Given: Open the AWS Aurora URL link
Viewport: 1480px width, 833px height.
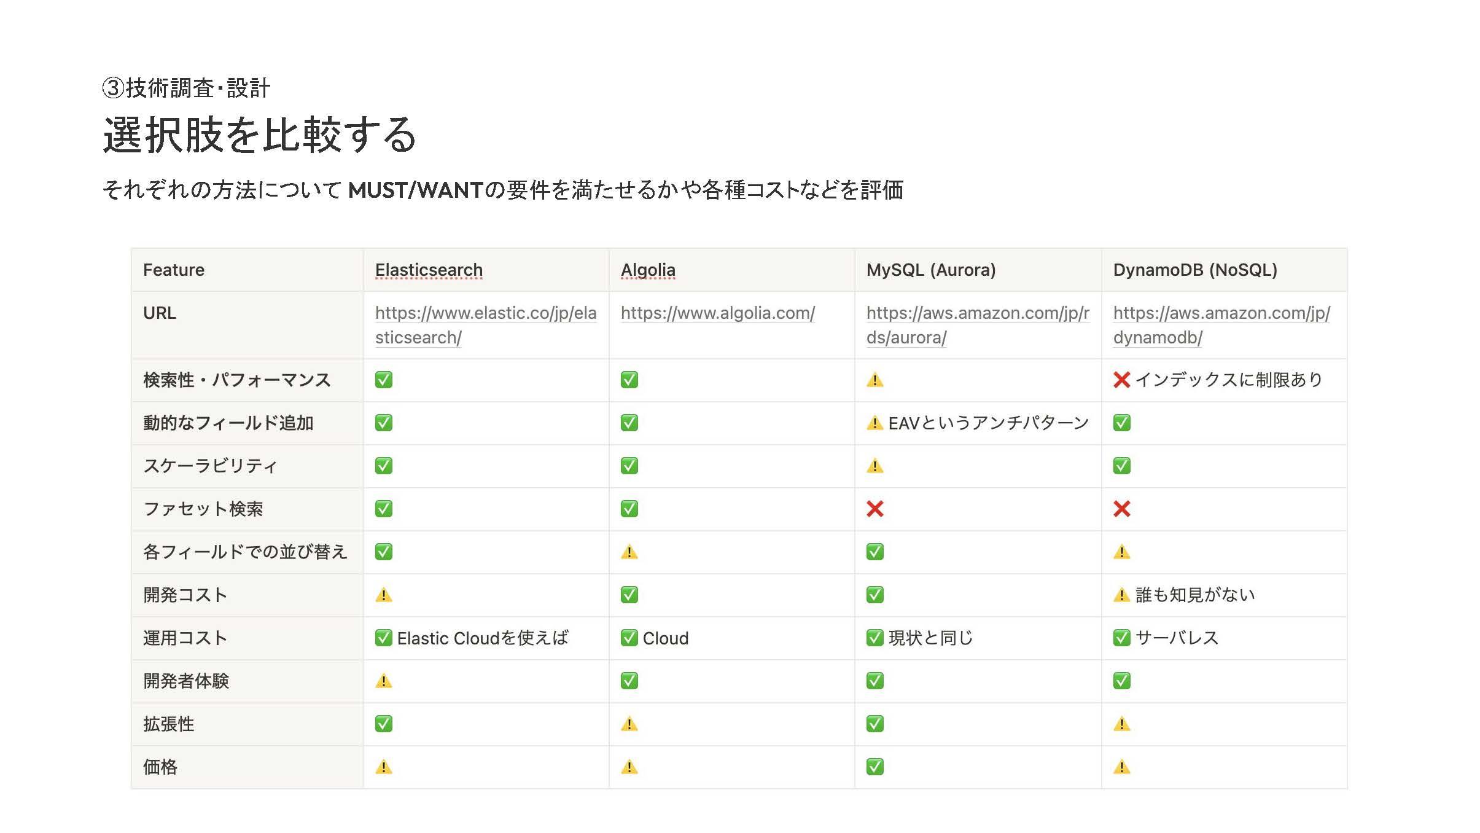Looking at the screenshot, I should point(978,325).
